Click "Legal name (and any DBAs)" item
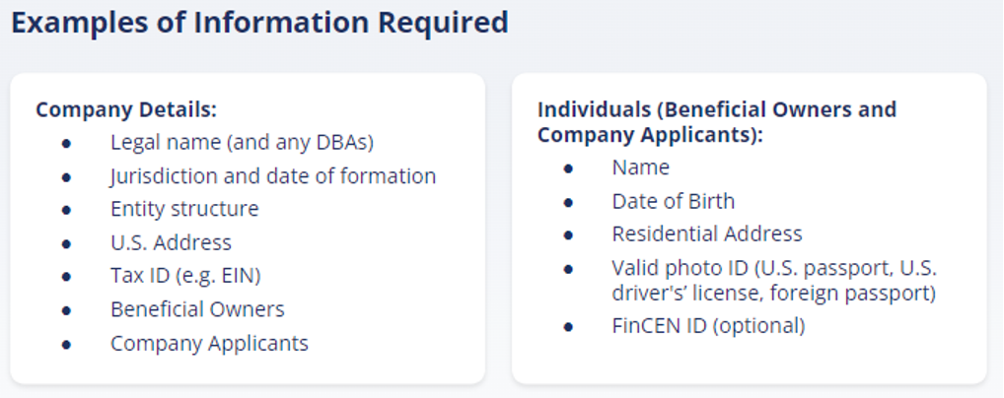Screen dimensions: 1004x398 pos(242,142)
